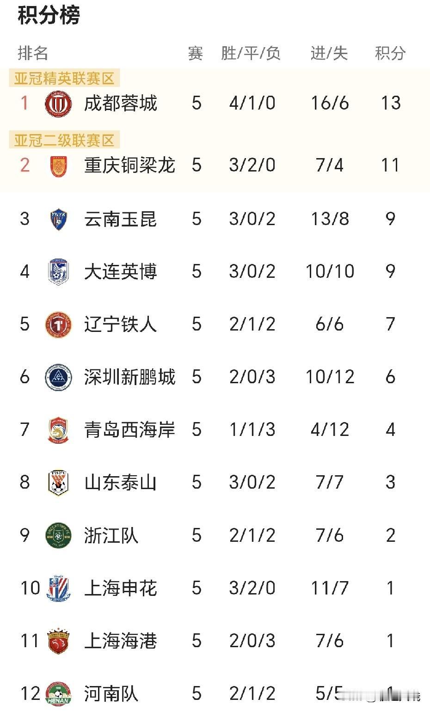Click the 胜/平/负 column header
Image resolution: width=430 pixels, height=711 pixels.
[x=252, y=53]
